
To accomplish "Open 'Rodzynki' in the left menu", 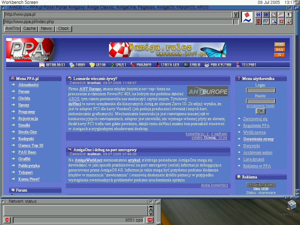I will click(x=26, y=139).
